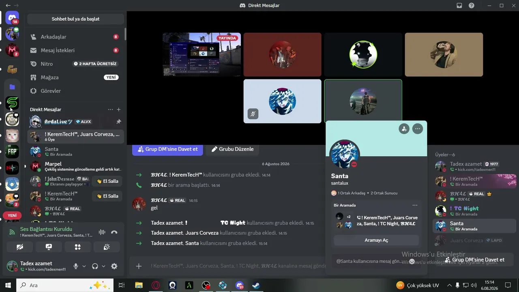Viewport: 519px width, 292px height.
Task: Create a new DM with plus icon
Action: coord(119,109)
